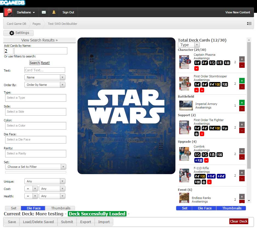This screenshot has width=257, height=231.
Task: Click the Pages breadcrumb
Action: pyautogui.click(x=36, y=24)
